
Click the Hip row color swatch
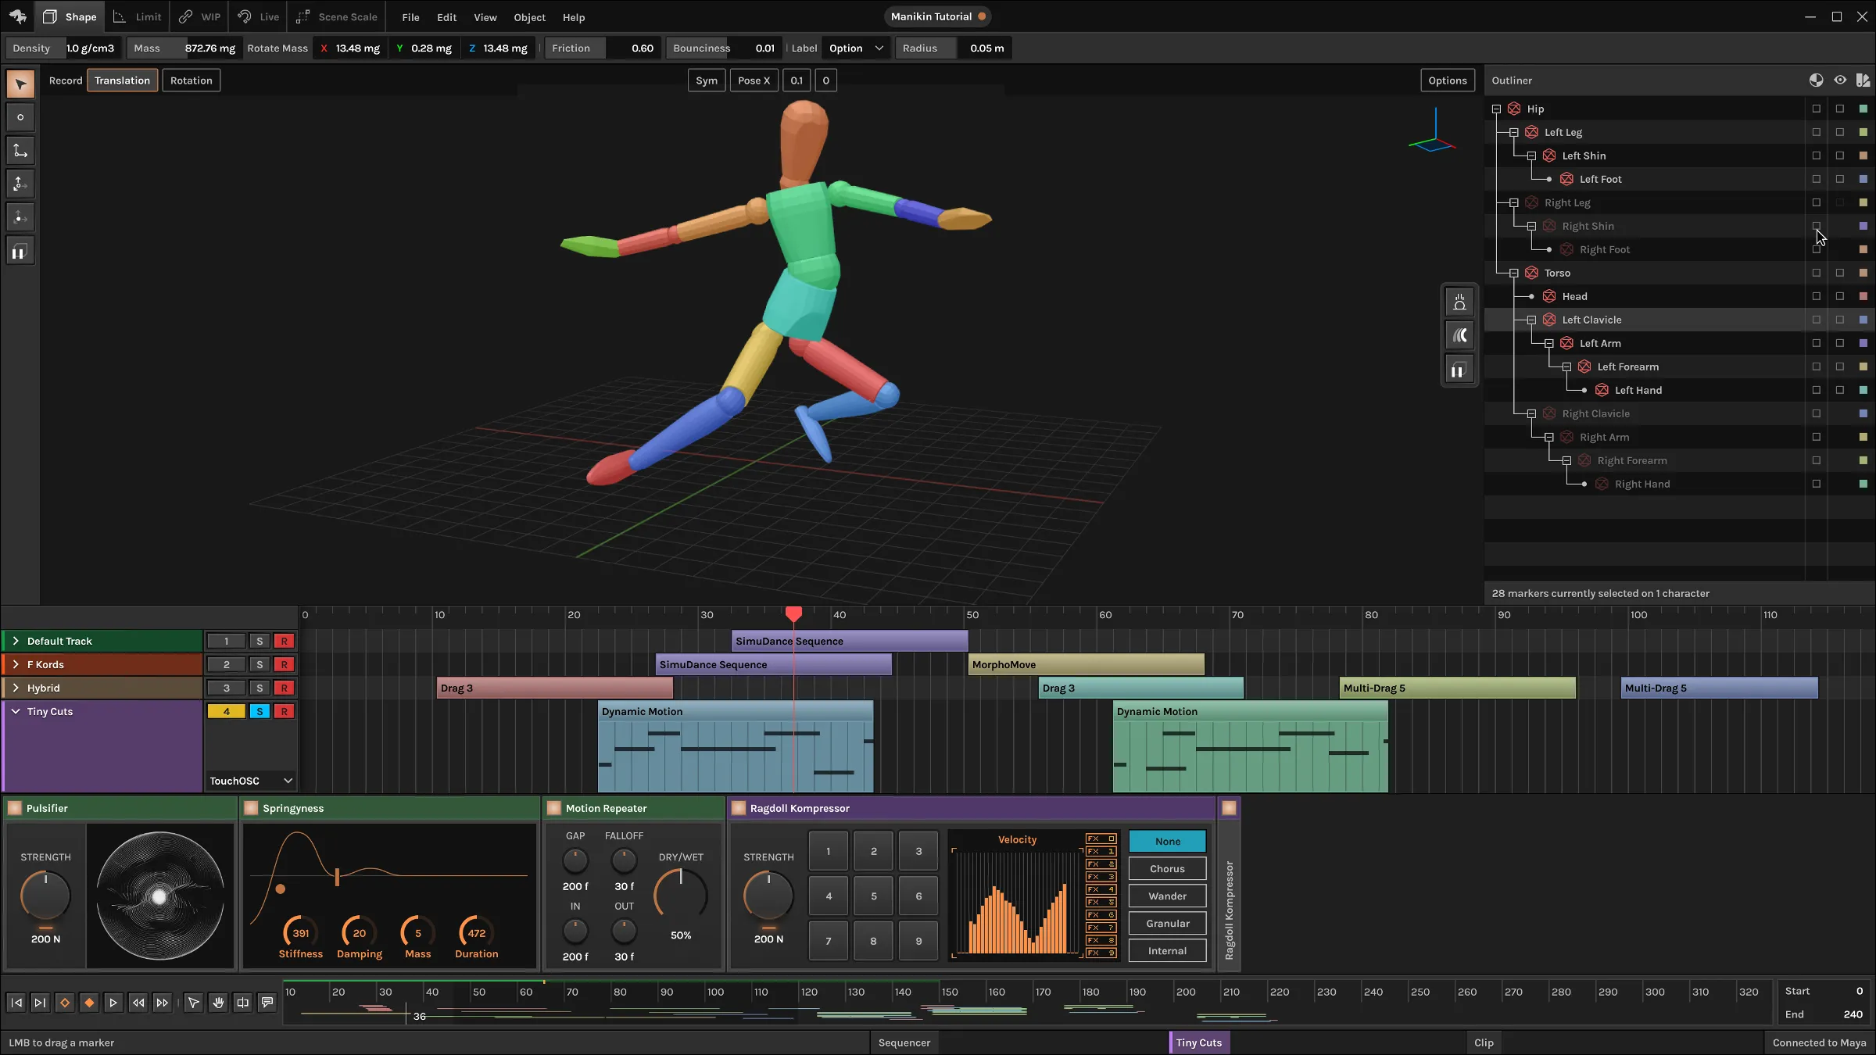click(x=1863, y=109)
